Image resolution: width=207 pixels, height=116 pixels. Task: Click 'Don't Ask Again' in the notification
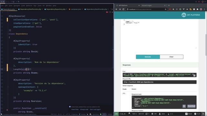(x=95, y=110)
